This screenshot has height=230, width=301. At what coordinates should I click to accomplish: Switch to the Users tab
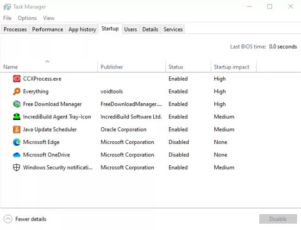click(131, 29)
